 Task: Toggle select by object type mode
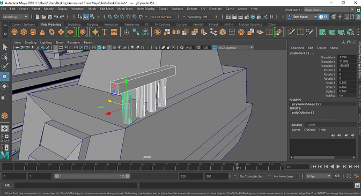(x=86, y=17)
